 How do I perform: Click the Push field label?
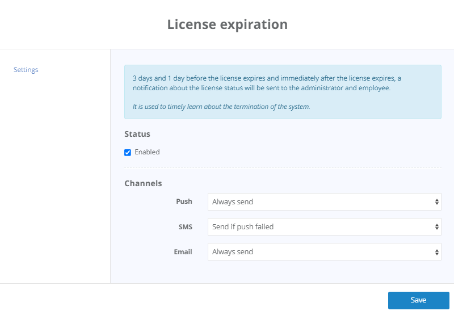(x=184, y=201)
